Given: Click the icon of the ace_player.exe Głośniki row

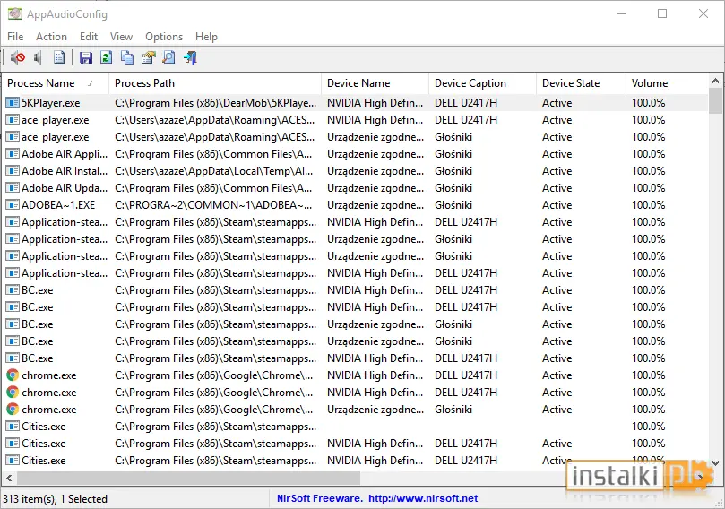Looking at the screenshot, I should point(13,137).
